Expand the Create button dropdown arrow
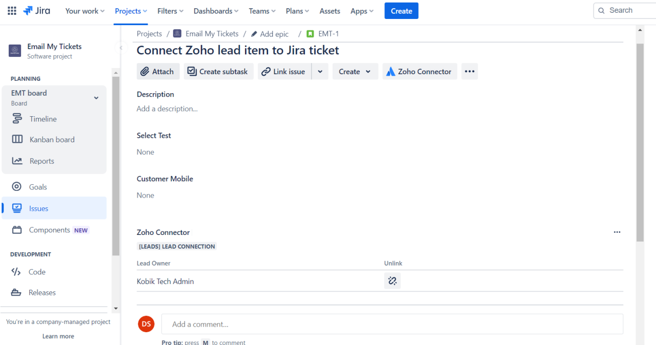The width and height of the screenshot is (656, 345). tap(368, 71)
